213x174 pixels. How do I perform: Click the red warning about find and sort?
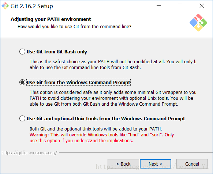pyautogui.click(x=102, y=137)
